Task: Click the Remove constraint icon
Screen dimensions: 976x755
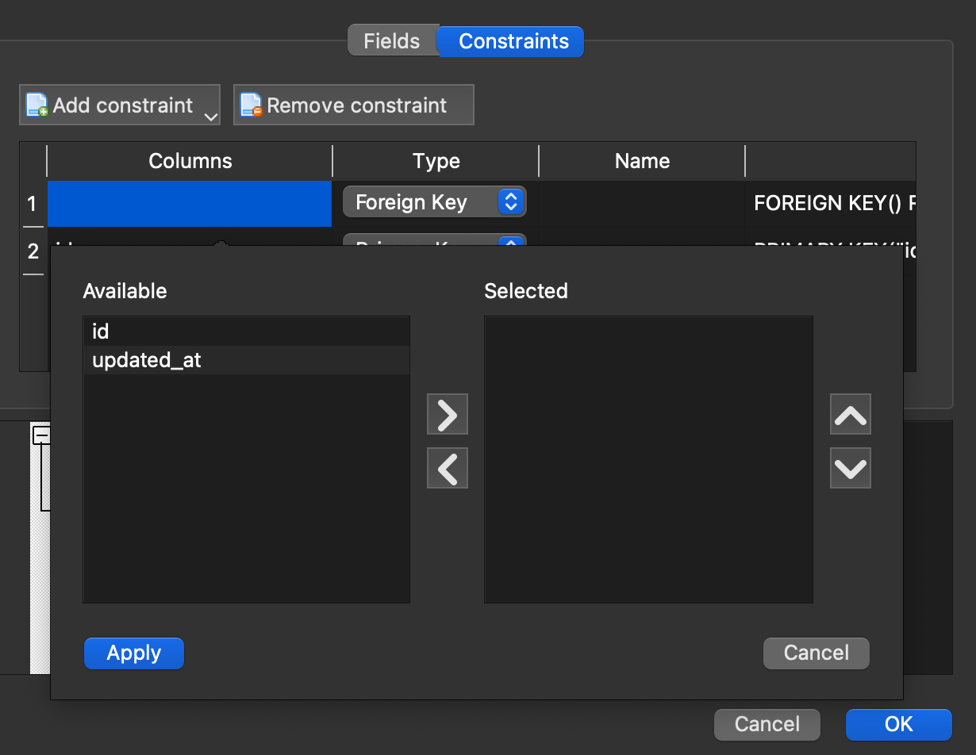Action: (250, 104)
